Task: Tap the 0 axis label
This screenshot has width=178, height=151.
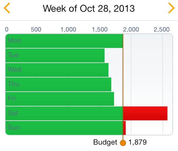Action: click(7, 30)
